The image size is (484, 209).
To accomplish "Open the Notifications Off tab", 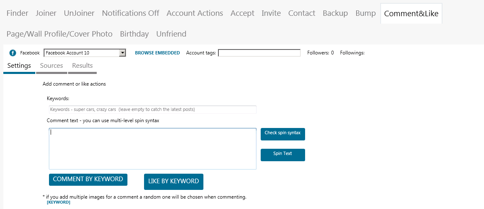I will tap(131, 13).
